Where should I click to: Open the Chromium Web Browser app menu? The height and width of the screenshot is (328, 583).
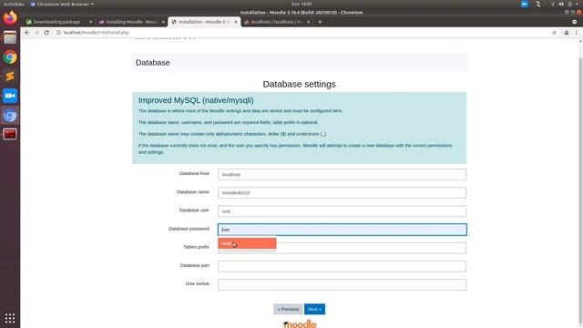point(62,4)
